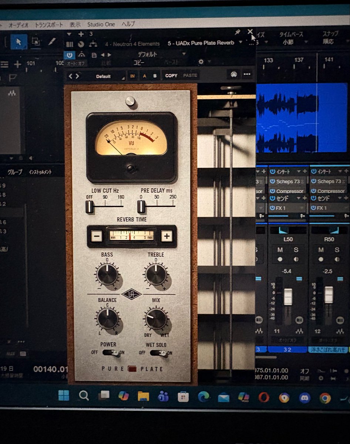Open channel 11 waveform icon at bottom
This screenshot has height=444, width=350.
click(299, 331)
